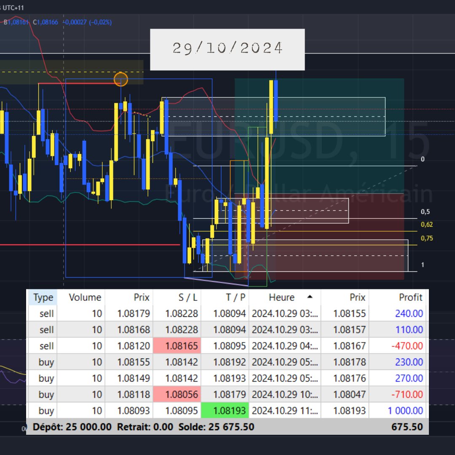Click the 0,62 Fibonacci level label

[x=427, y=224]
